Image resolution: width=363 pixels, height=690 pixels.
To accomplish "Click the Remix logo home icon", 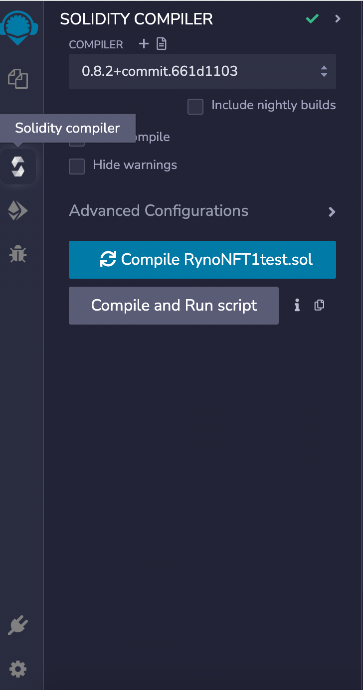I will coord(18,26).
